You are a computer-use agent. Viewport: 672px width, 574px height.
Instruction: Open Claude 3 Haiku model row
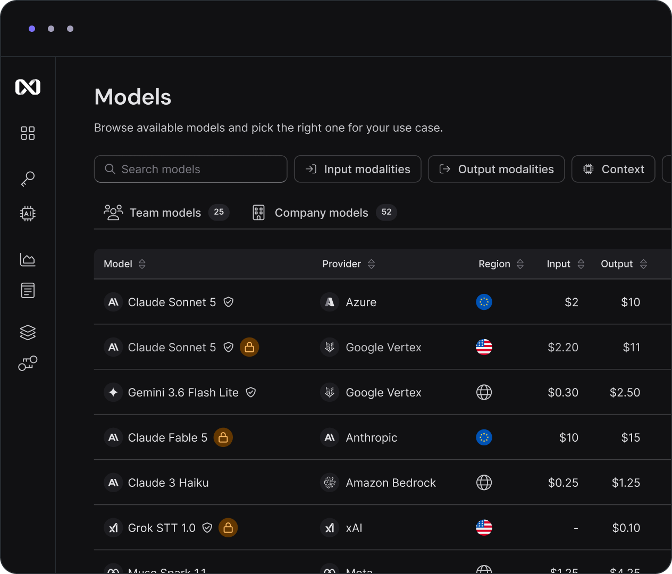point(383,483)
